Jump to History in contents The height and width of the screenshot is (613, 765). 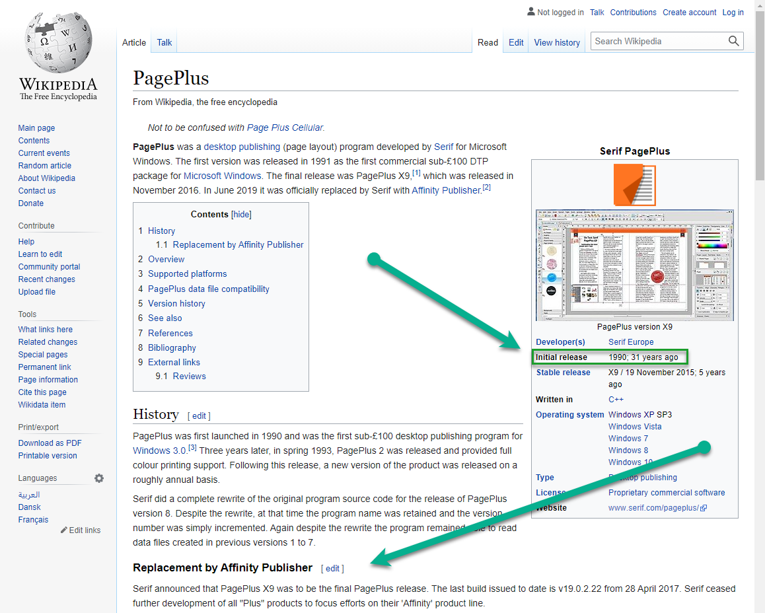click(161, 231)
